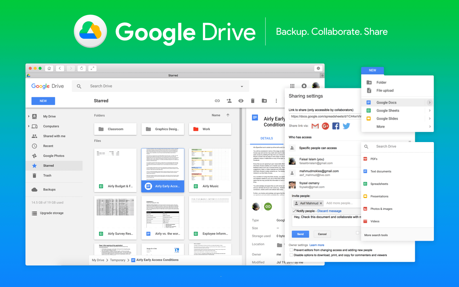Open Learn more link in Owner settings

pos(317,245)
